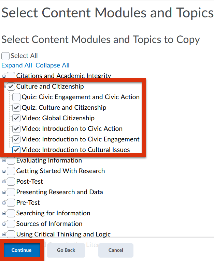Uncheck Video: Introduction to Civic Engagement
This screenshot has width=214, height=261.
(16, 139)
